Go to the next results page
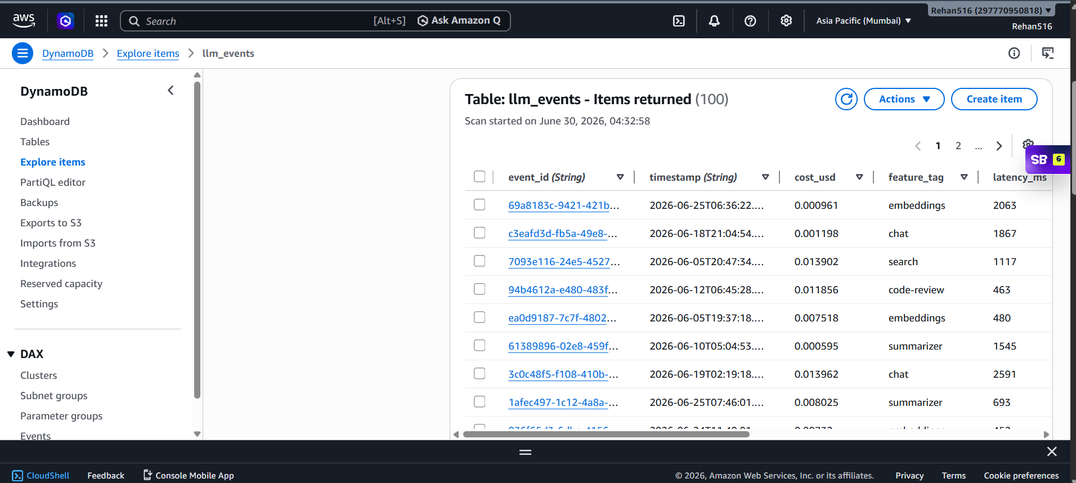Image resolution: width=1076 pixels, height=483 pixels. (999, 146)
